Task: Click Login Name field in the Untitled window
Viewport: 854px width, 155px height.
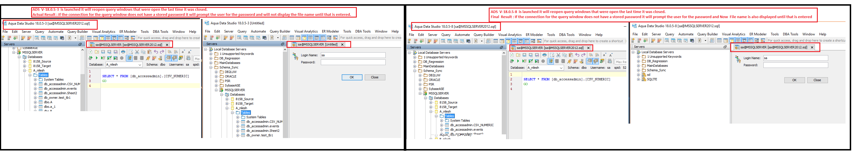Action: coord(353,55)
